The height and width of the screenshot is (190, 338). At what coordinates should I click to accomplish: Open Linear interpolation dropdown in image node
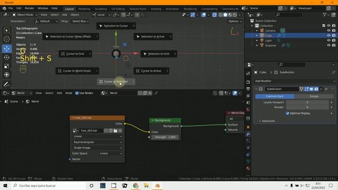[x=97, y=136]
